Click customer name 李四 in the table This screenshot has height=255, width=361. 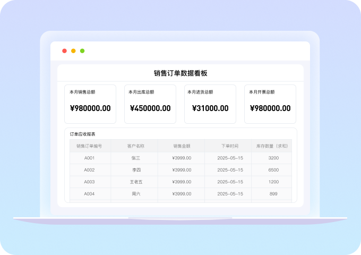point(135,170)
